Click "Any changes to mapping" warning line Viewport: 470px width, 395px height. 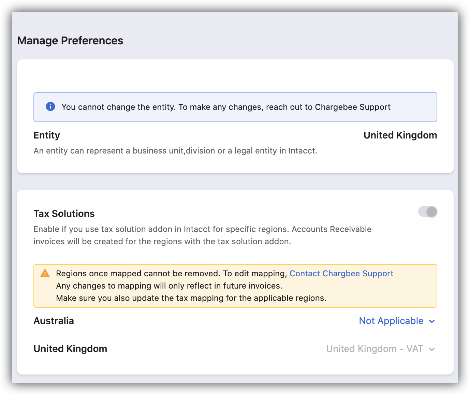tap(169, 286)
